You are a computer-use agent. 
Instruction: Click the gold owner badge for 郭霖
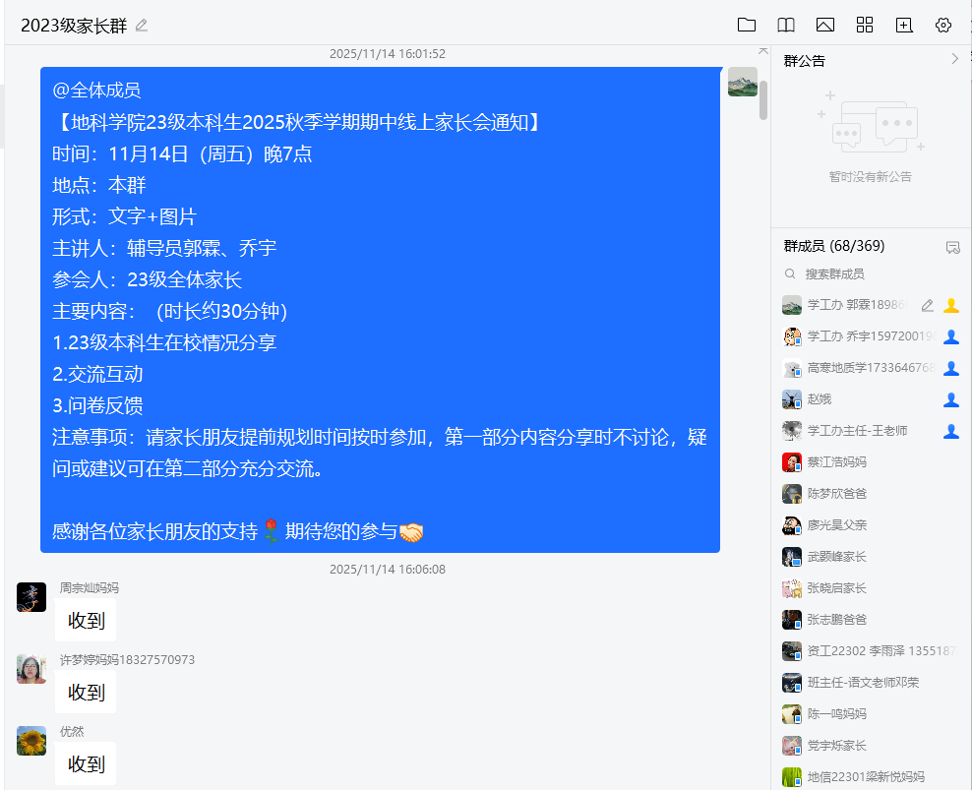point(951,305)
